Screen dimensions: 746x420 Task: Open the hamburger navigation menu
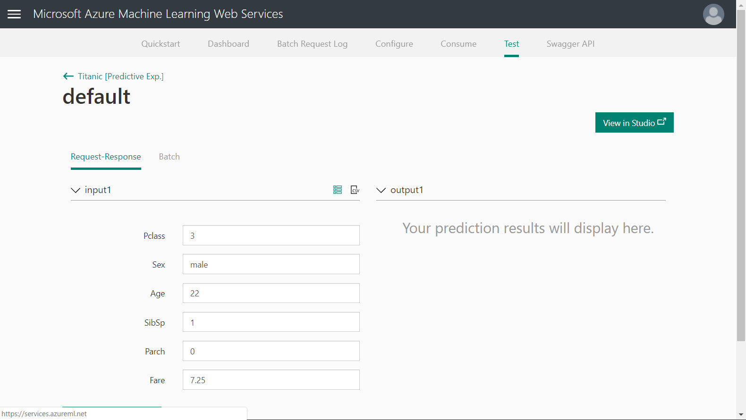pos(14,14)
